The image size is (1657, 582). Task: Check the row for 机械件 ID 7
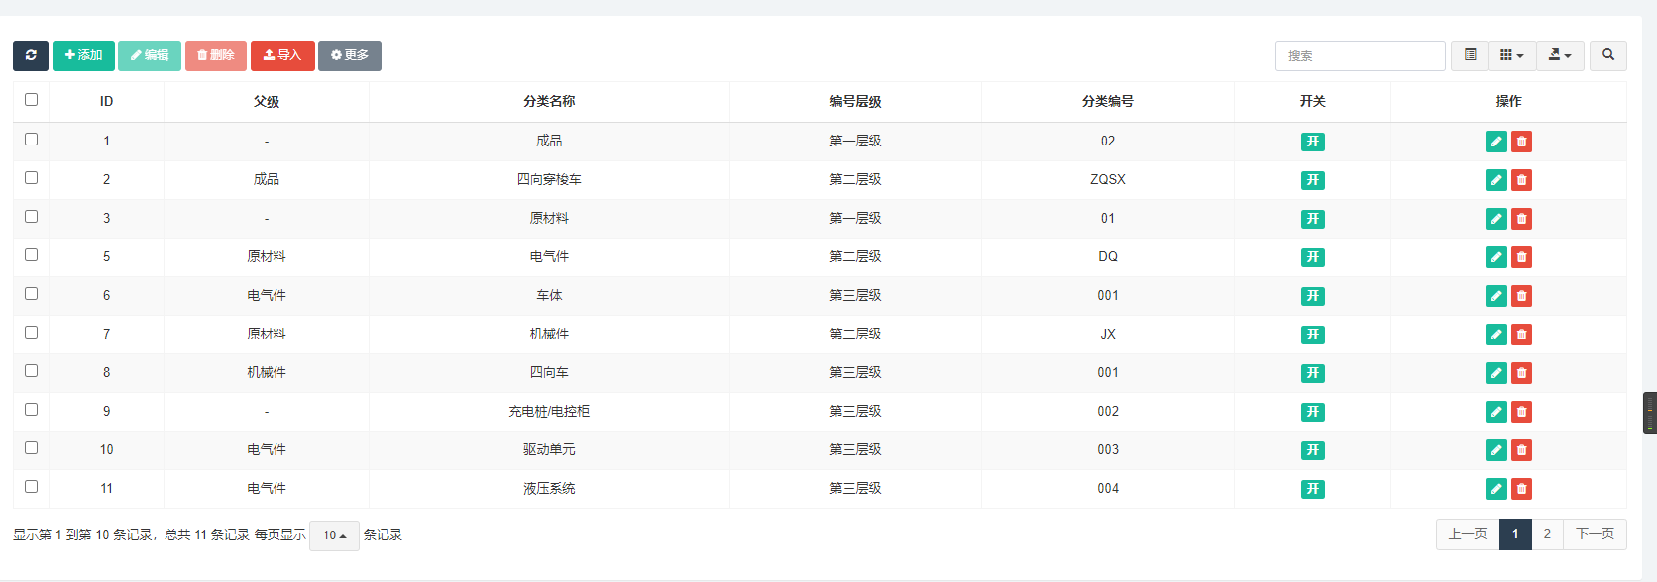[x=32, y=333]
